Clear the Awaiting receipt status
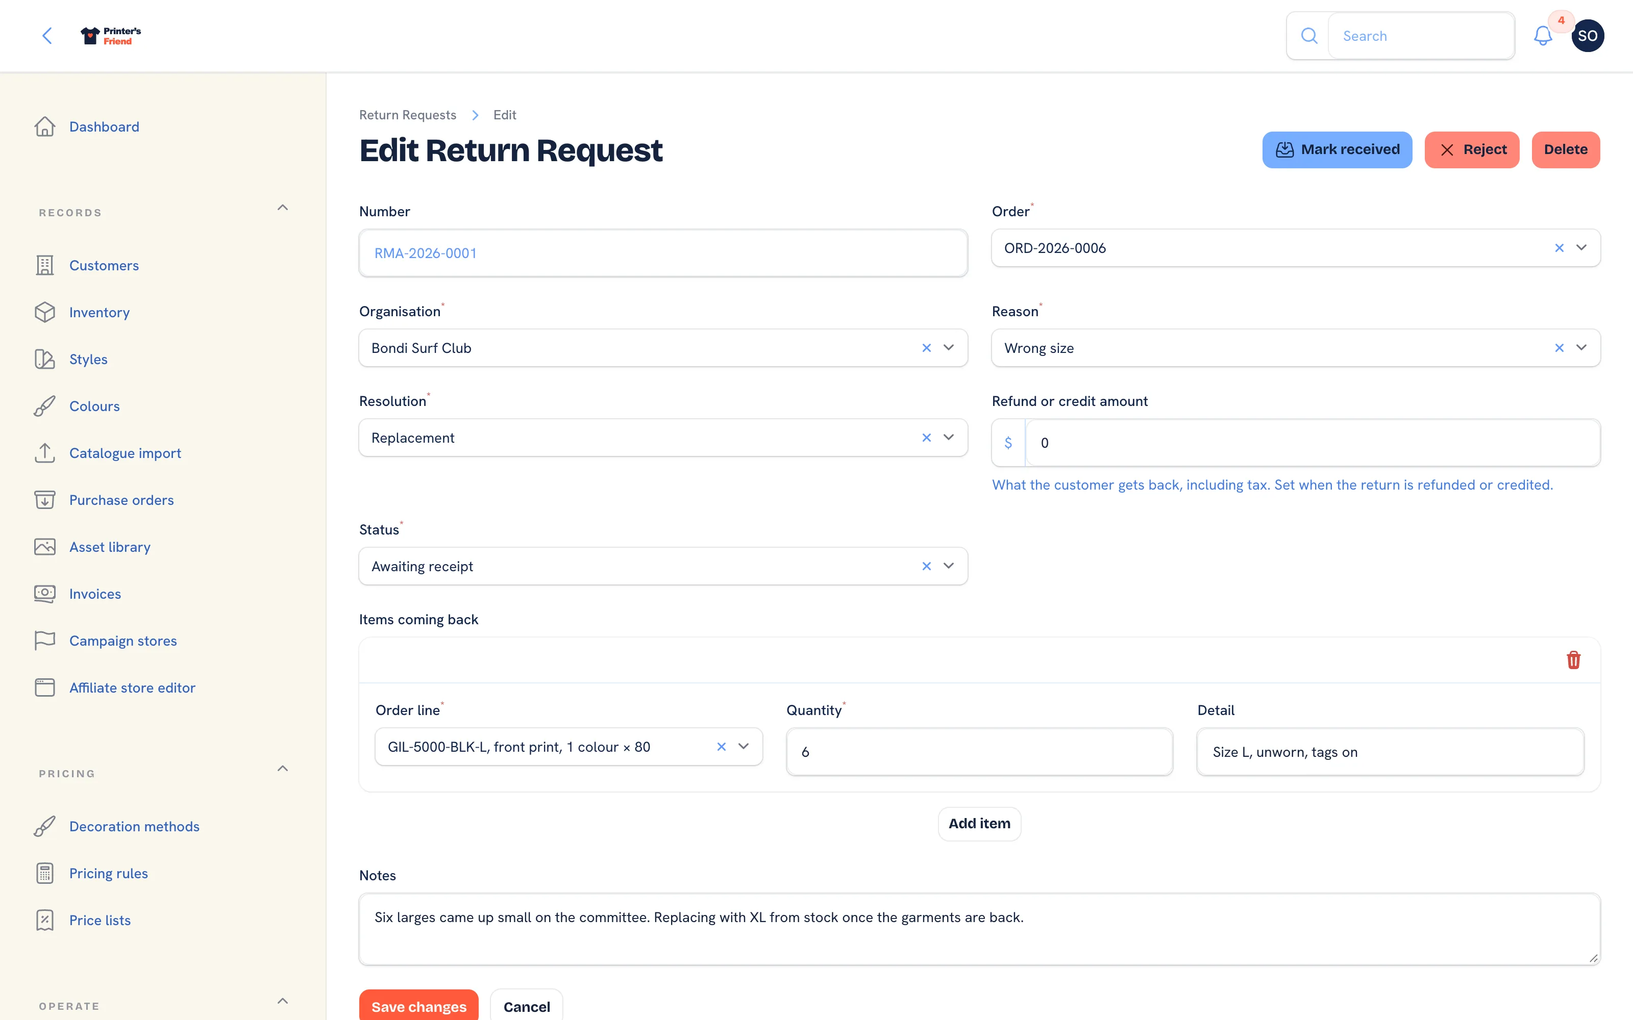This screenshot has width=1633, height=1020. pos(927,566)
